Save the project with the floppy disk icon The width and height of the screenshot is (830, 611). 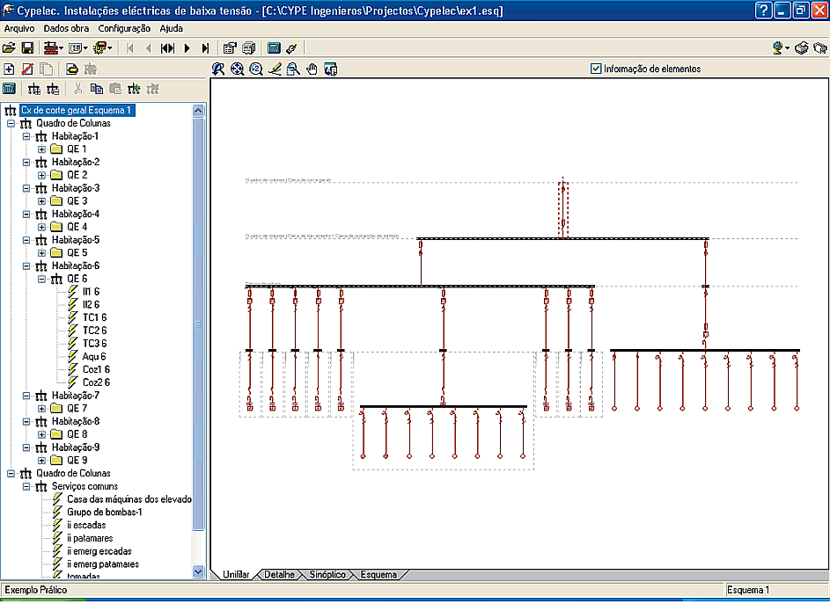27,48
